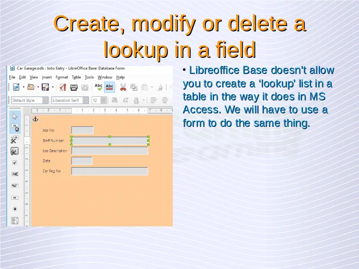This screenshot has height=269, width=359.
Task: Click the horizontal ruler above the form
Action: [x=102, y=110]
